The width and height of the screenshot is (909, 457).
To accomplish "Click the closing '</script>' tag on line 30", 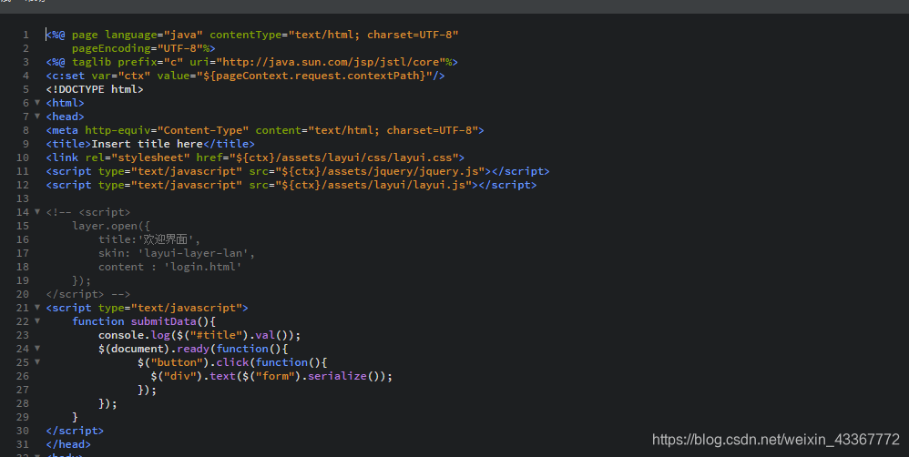I will point(75,431).
